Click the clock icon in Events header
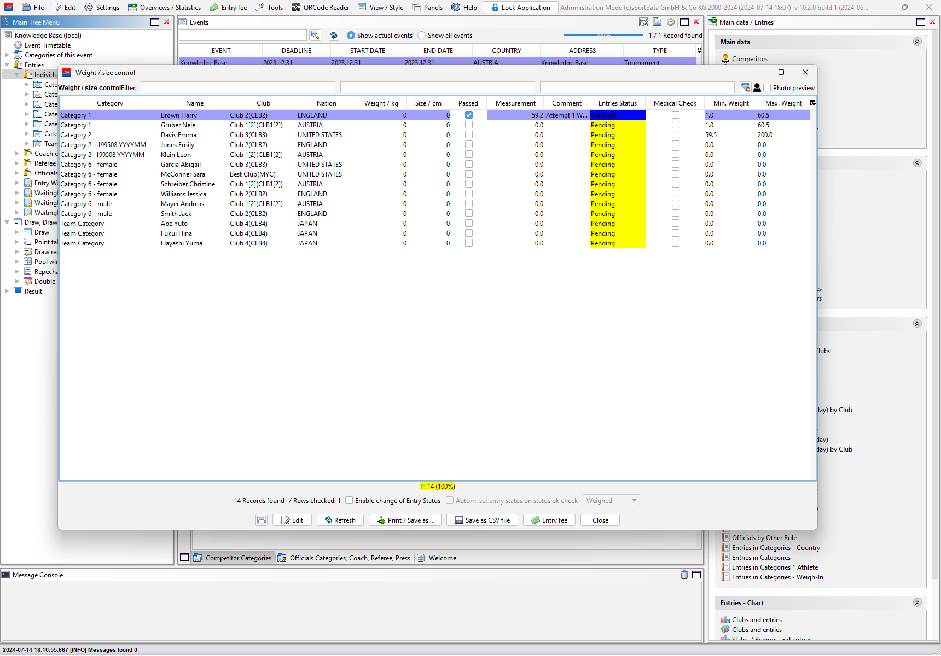This screenshot has width=941, height=656. pyautogui.click(x=671, y=22)
